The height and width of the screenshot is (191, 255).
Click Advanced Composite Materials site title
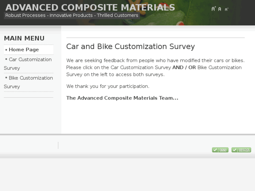[x=90, y=7]
